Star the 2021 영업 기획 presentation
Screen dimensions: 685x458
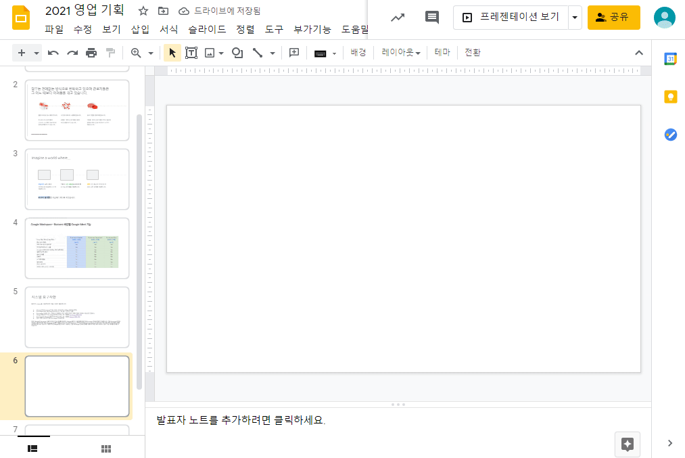click(x=143, y=11)
